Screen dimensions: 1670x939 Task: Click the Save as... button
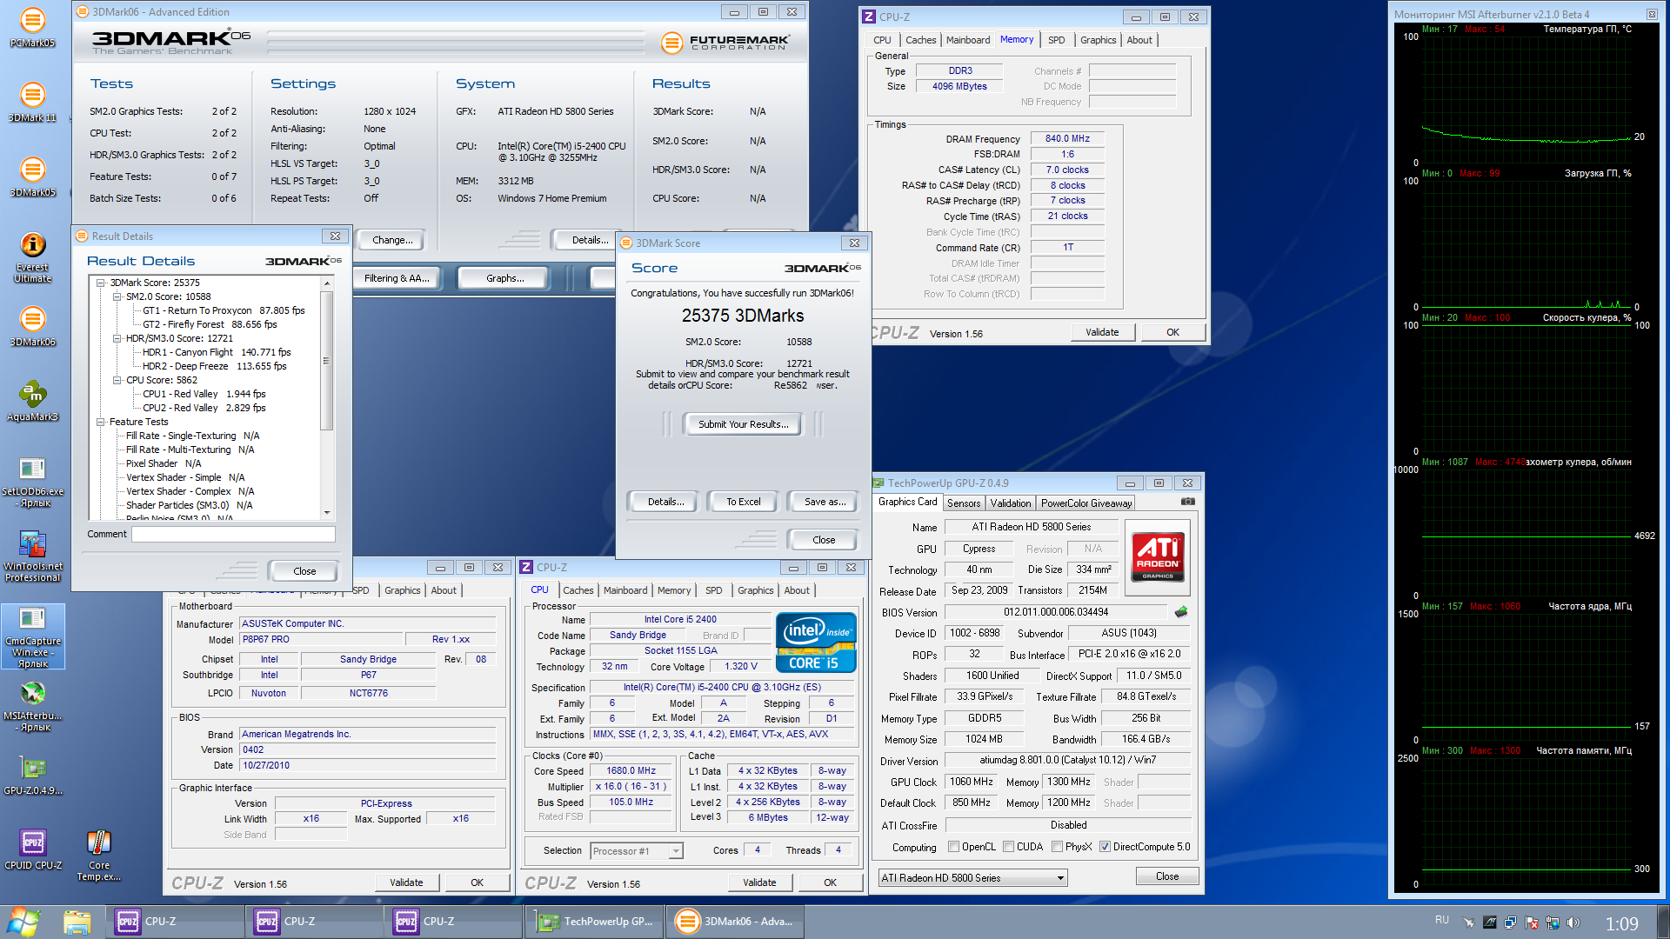point(825,502)
